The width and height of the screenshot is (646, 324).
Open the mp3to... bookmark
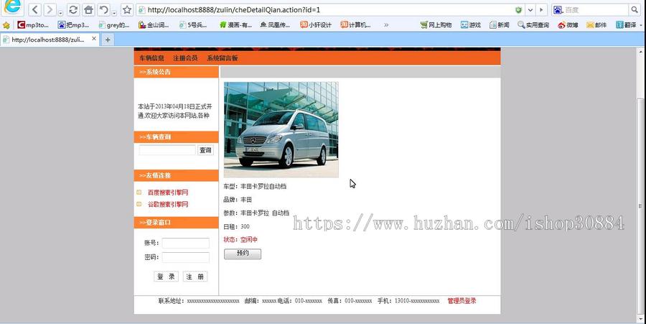pyautogui.click(x=33, y=25)
